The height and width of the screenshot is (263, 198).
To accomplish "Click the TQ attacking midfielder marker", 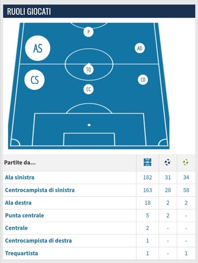I will point(89,70).
